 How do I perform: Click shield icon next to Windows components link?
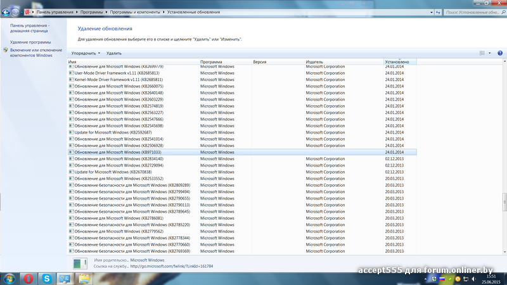[6, 50]
